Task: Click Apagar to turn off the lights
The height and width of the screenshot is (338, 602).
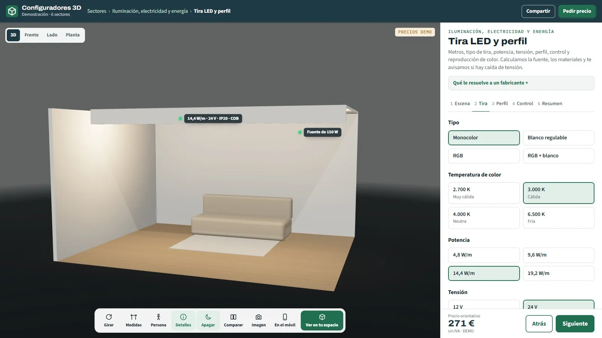Action: 208,320
